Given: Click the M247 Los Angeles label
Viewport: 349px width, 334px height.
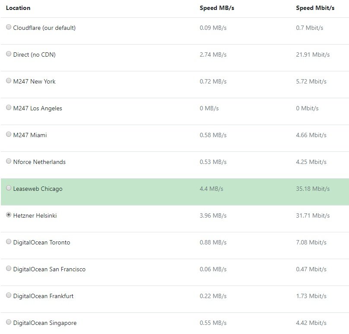Looking at the screenshot, I should [38, 108].
